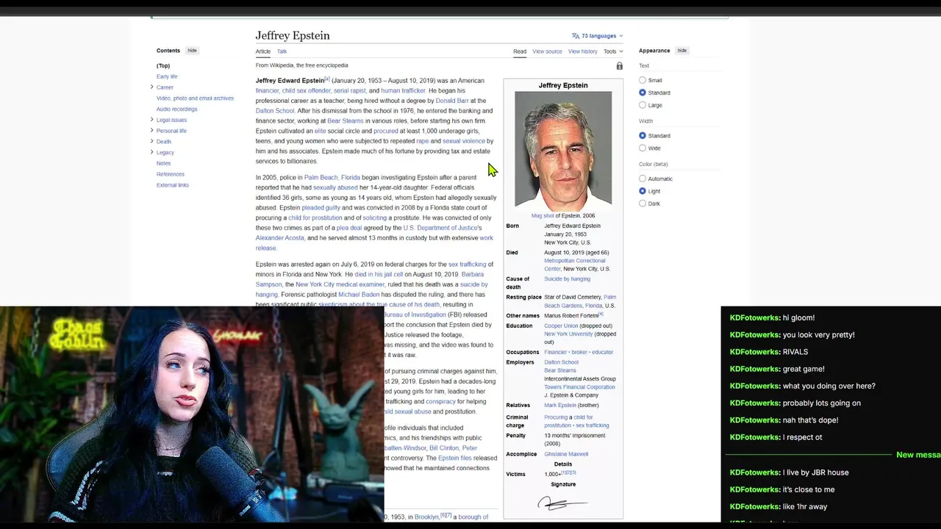Select Standard width radio
The width and height of the screenshot is (941, 529).
[x=643, y=136]
